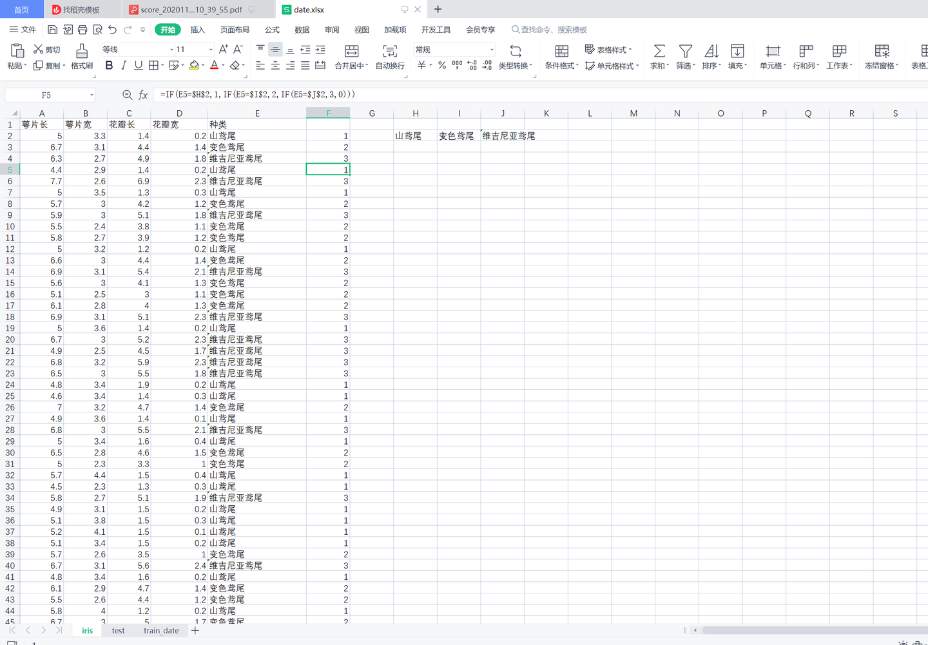928x645 pixels.
Task: Align text left
Action: click(260, 65)
